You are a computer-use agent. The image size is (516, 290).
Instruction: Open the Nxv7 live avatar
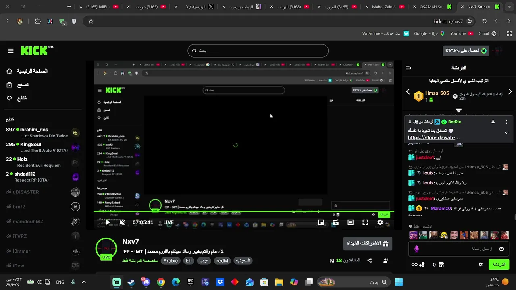tap(106, 249)
